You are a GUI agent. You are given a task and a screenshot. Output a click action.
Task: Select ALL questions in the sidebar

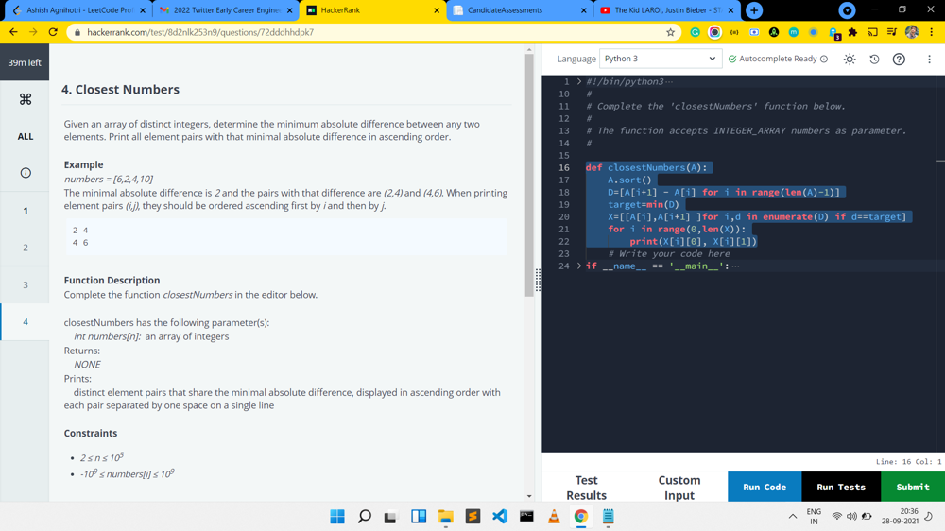(x=26, y=136)
